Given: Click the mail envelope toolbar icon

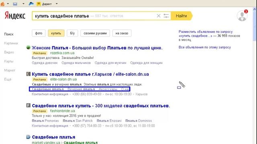Looking at the screenshot, I should (15, 4).
